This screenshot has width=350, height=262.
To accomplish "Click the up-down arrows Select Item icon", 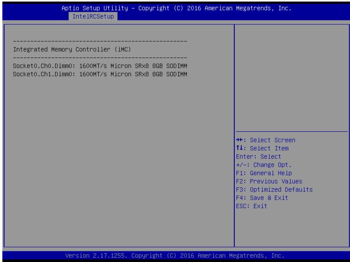I will pyautogui.click(x=239, y=148).
